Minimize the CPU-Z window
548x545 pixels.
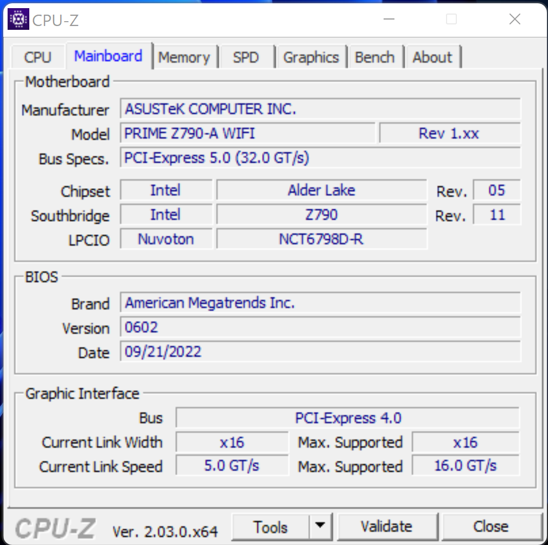(x=389, y=19)
